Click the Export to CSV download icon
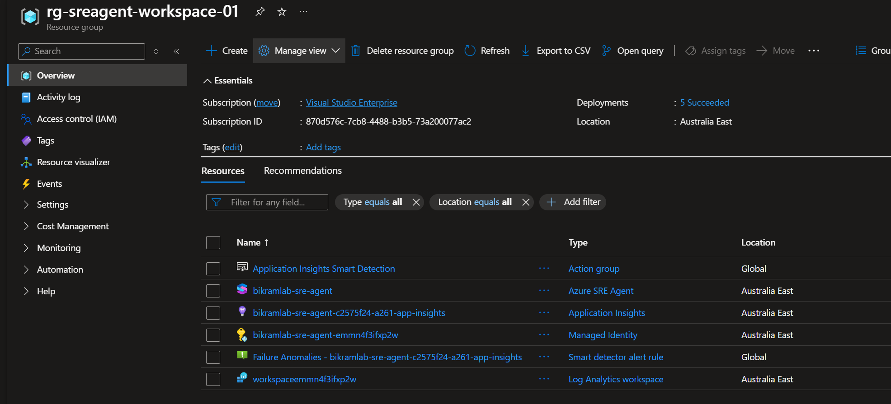891x404 pixels. (x=525, y=51)
